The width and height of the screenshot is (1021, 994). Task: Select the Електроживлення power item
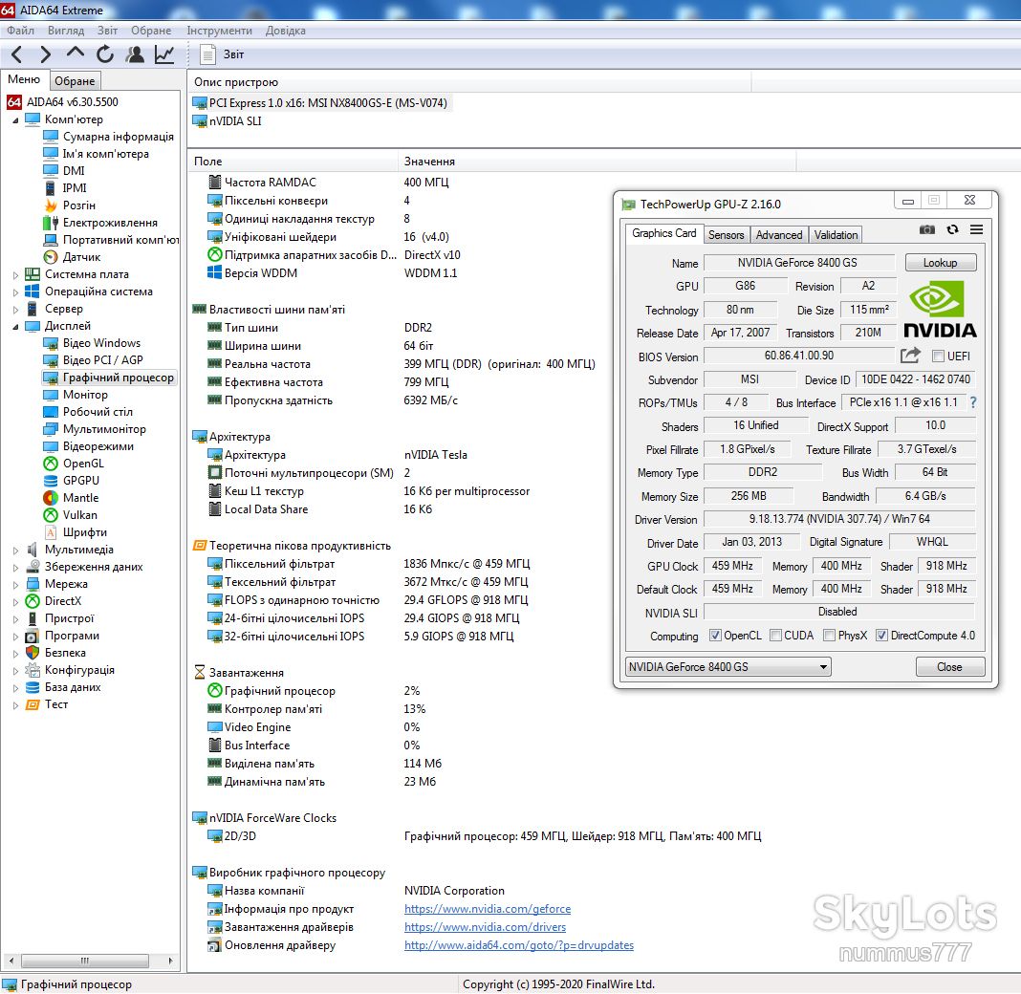click(x=100, y=223)
